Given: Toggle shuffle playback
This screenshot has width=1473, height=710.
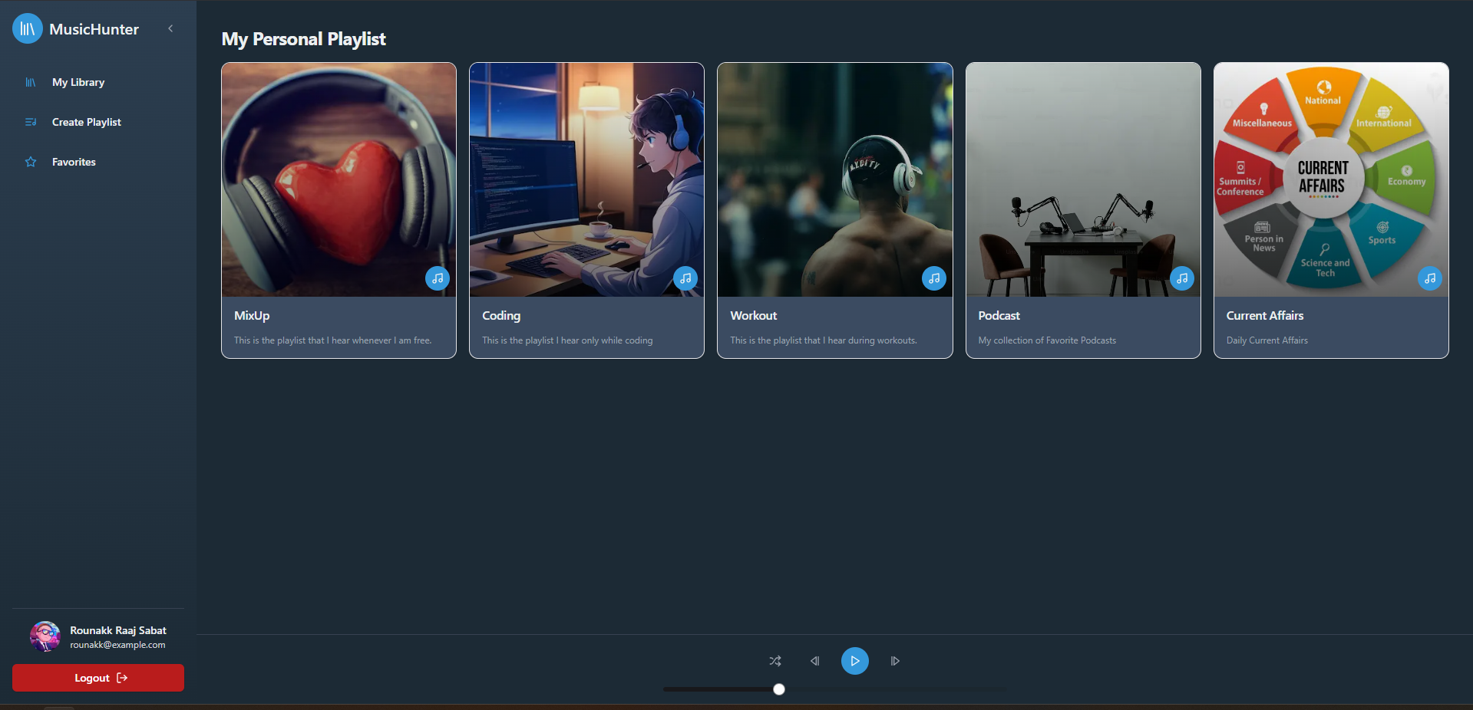Looking at the screenshot, I should point(775,661).
